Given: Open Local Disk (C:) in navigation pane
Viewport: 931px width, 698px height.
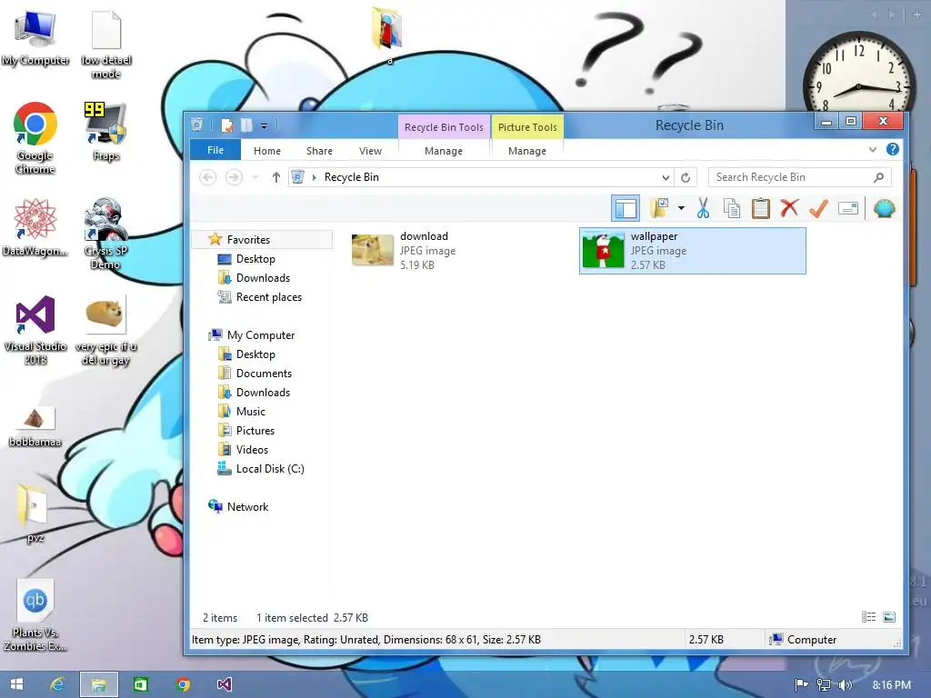Looking at the screenshot, I should tap(269, 469).
